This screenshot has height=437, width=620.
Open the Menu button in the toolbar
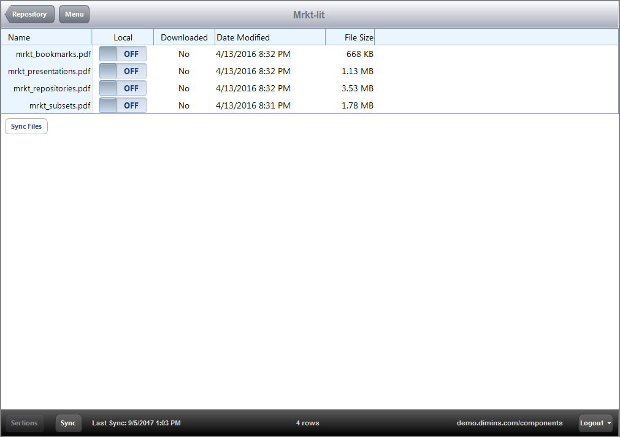pyautogui.click(x=74, y=13)
